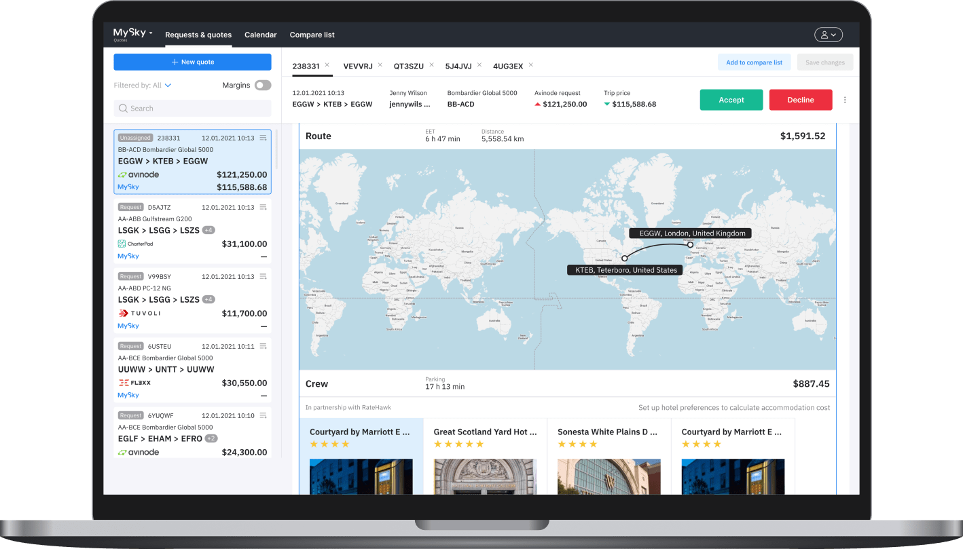963x549 pixels.
Task: Click Distance value 5,558.54 km
Action: (x=503, y=138)
